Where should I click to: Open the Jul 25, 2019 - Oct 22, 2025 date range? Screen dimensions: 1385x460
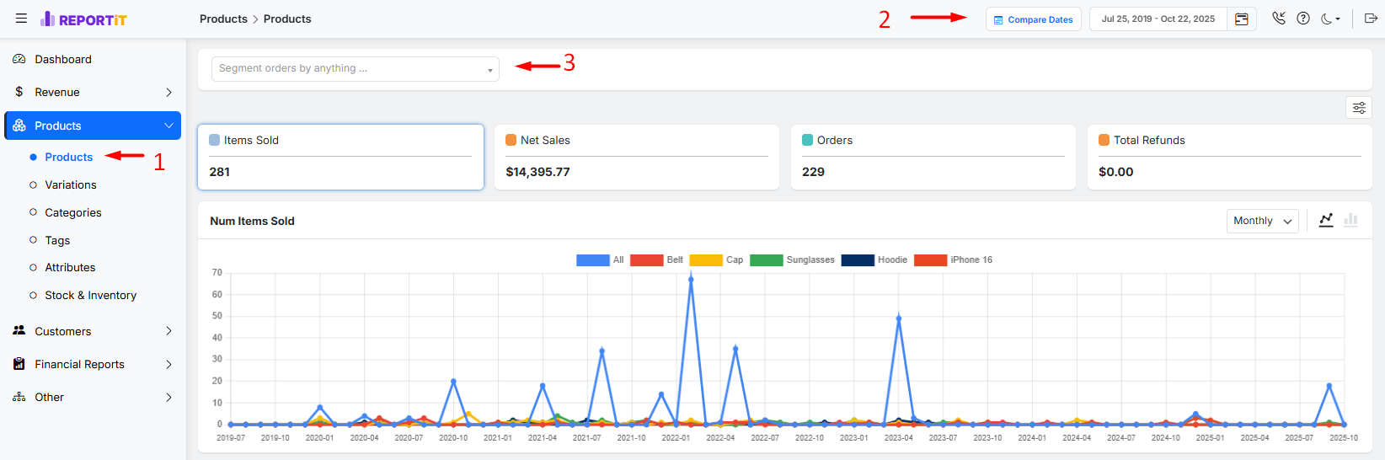coord(1158,19)
